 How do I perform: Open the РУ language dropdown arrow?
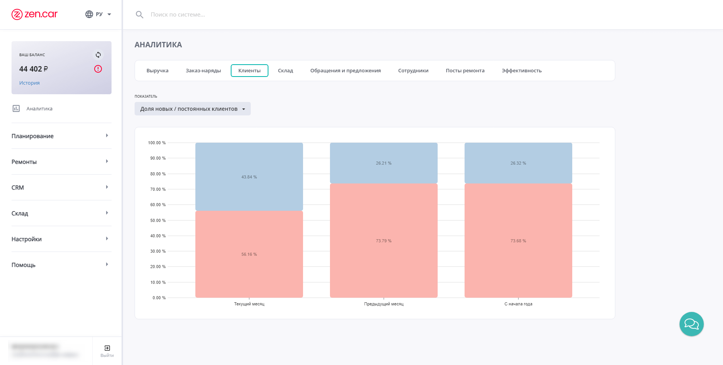pos(109,14)
